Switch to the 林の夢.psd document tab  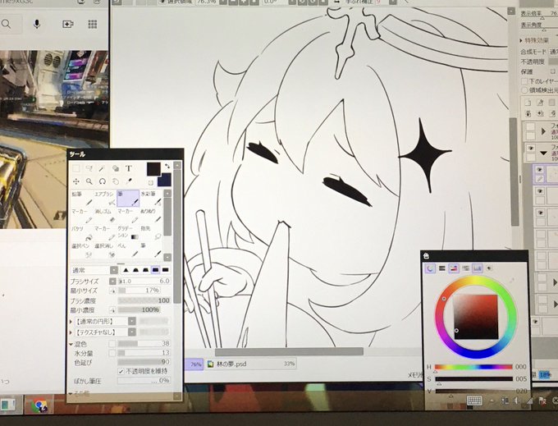tap(250, 364)
